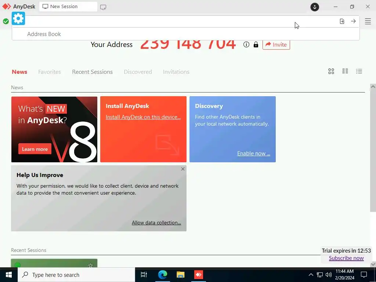The width and height of the screenshot is (376, 282).
Task: Click Learn more on What's New card
Action: pos(35,149)
